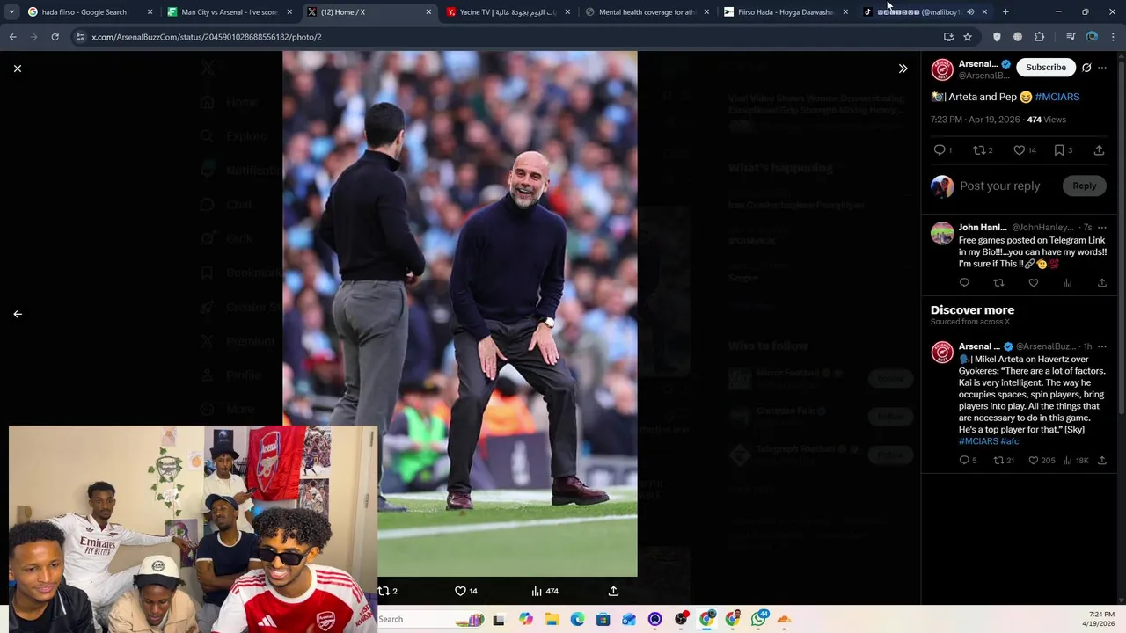Open a new browser tab
The height and width of the screenshot is (633, 1126).
1005,12
